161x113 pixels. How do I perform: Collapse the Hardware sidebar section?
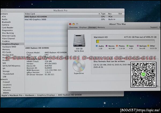4,14
